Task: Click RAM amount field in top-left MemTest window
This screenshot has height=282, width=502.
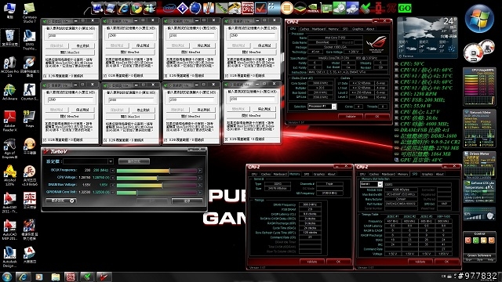Action: 71,36
